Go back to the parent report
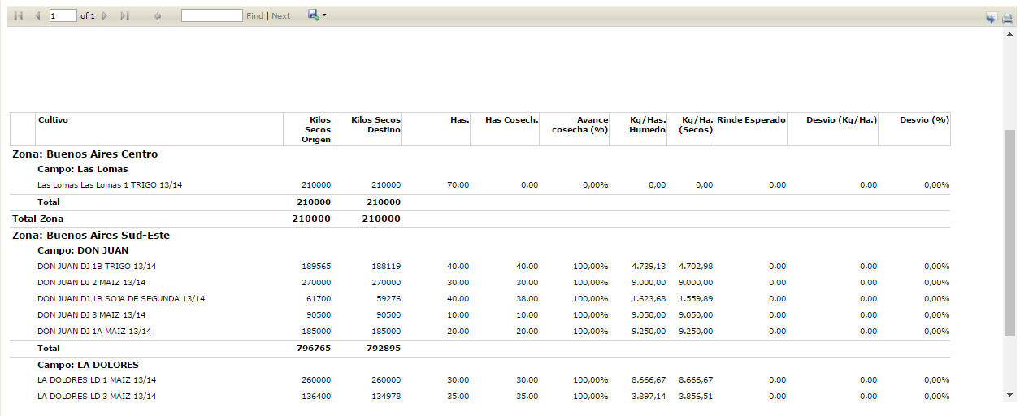This screenshot has width=1020, height=416. pyautogui.click(x=158, y=15)
